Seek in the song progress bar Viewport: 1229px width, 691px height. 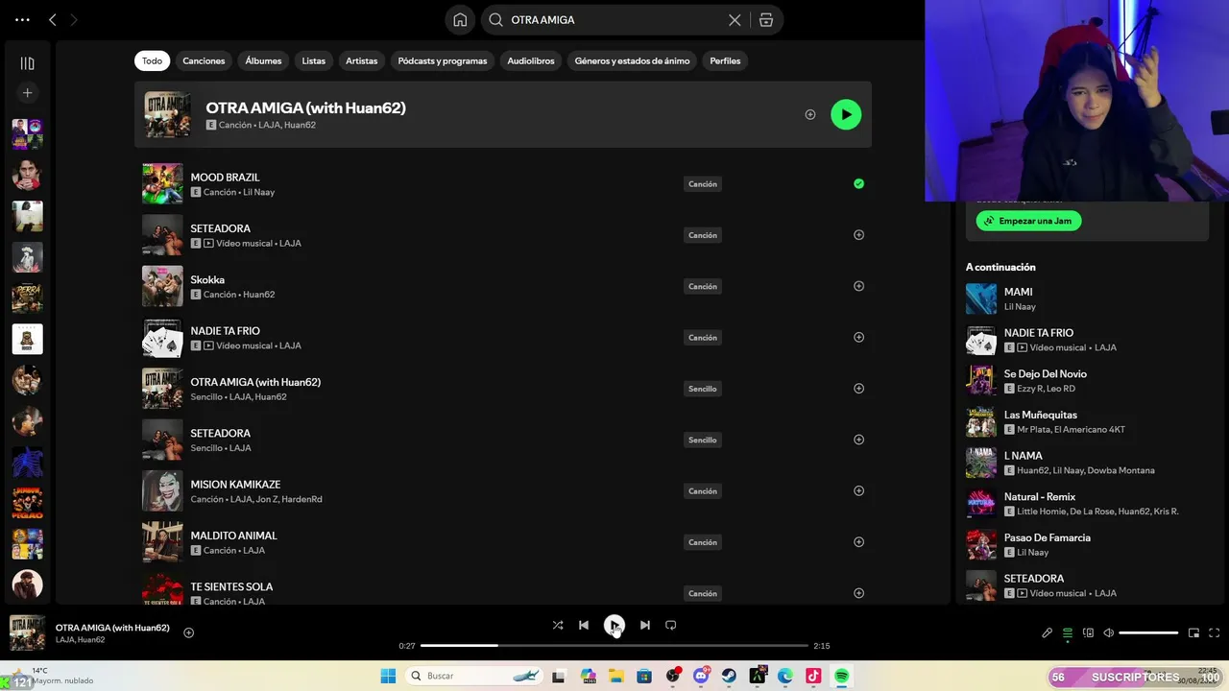[x=614, y=646]
